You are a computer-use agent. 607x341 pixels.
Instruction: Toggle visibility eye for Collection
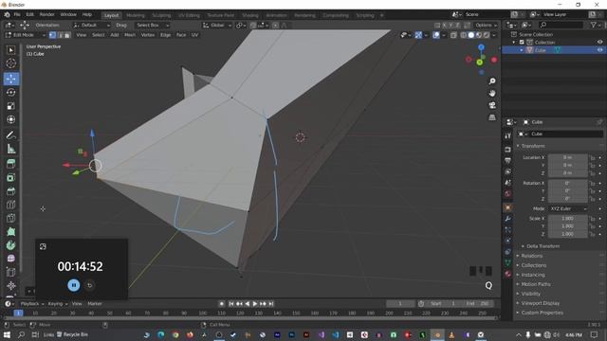point(599,42)
